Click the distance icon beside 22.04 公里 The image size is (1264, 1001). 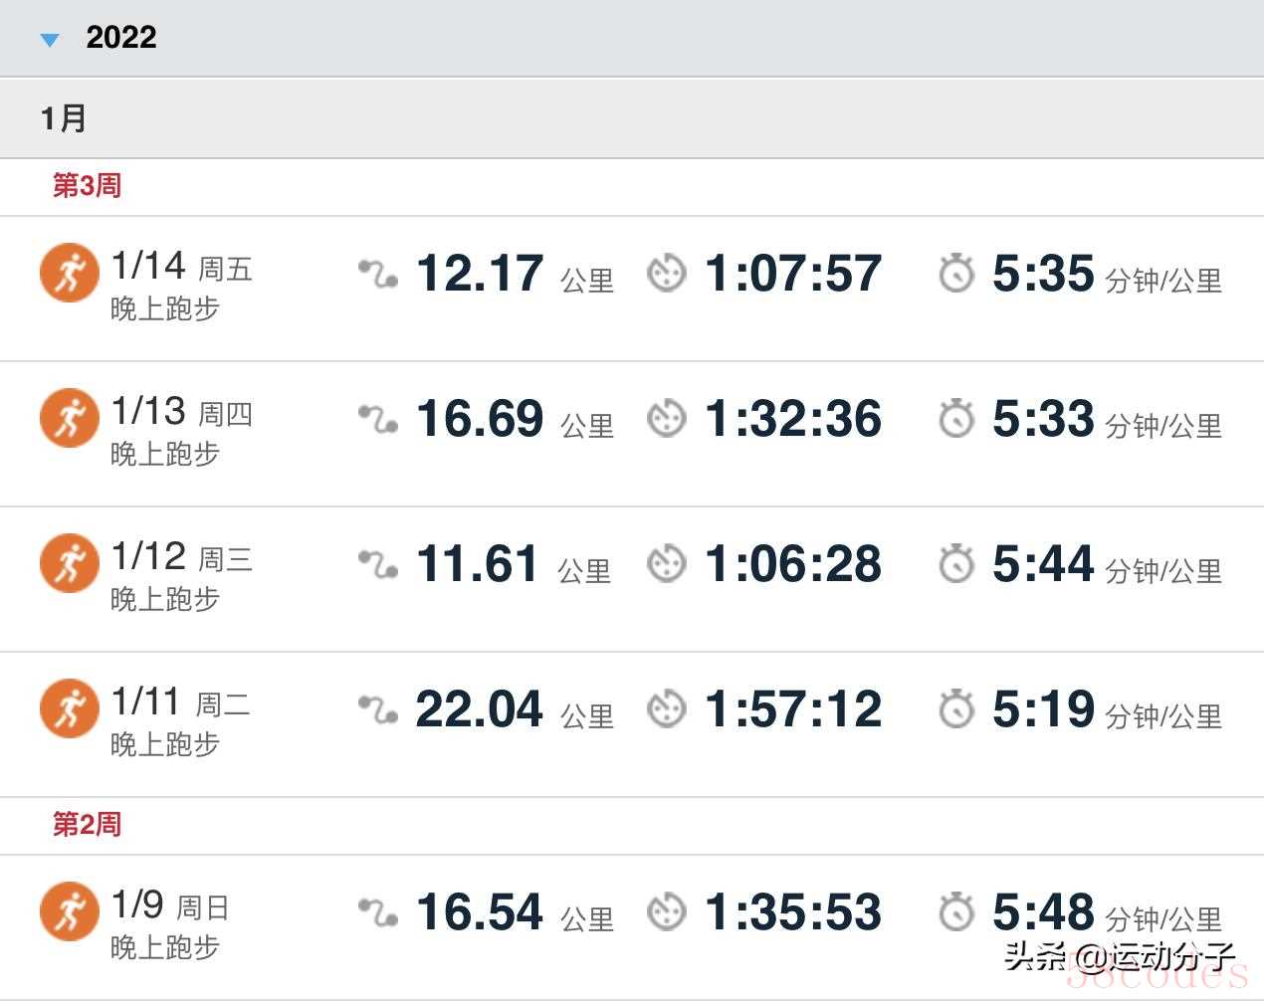(x=378, y=709)
